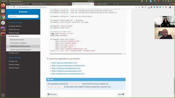Switch to the magento/magento2 tab

39,4
